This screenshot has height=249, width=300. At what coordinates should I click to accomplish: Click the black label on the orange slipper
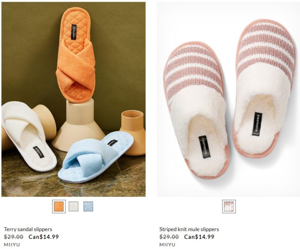[74, 32]
